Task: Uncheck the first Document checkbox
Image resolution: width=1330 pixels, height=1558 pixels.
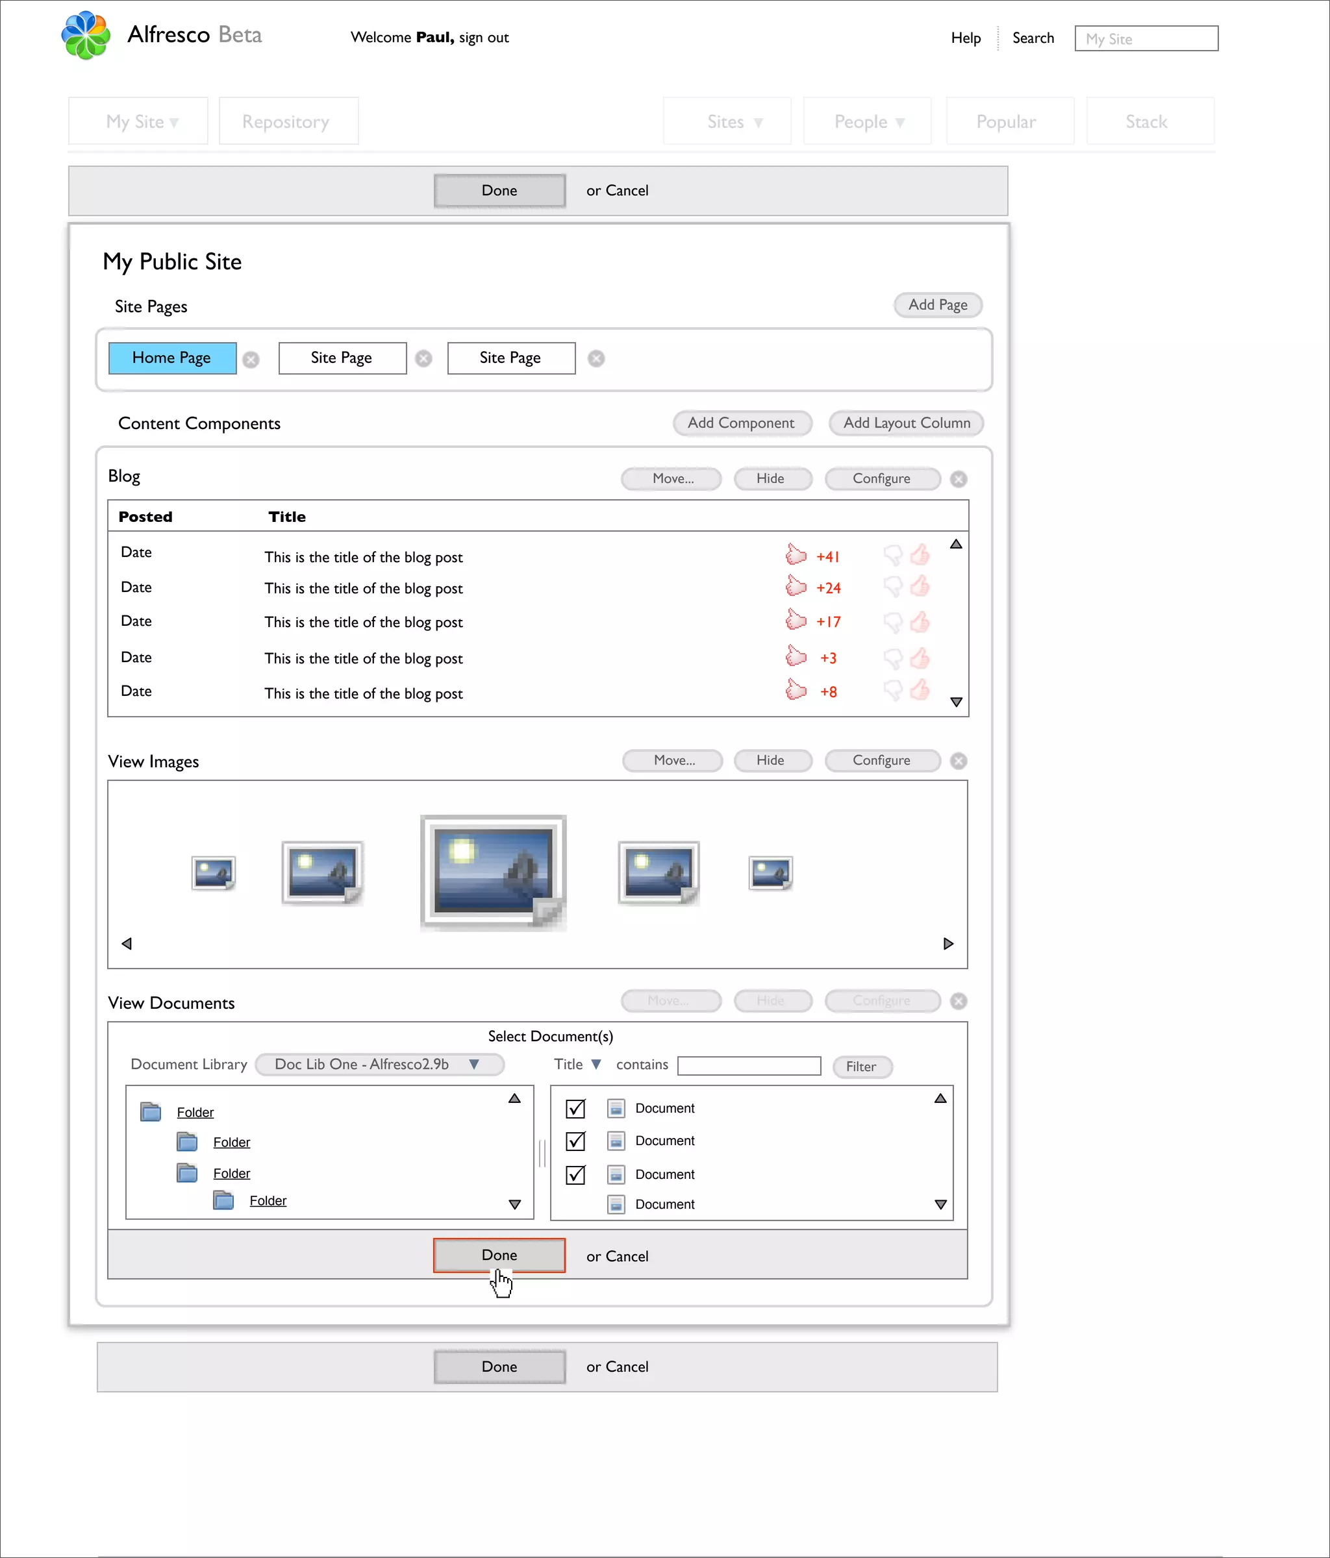Action: 575,1108
